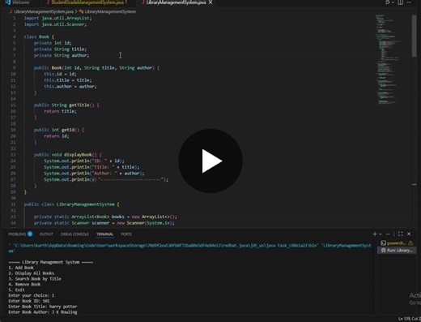This screenshot has width=421, height=322.
Task: Switch to the PORTS tab
Action: pyautogui.click(x=126, y=234)
